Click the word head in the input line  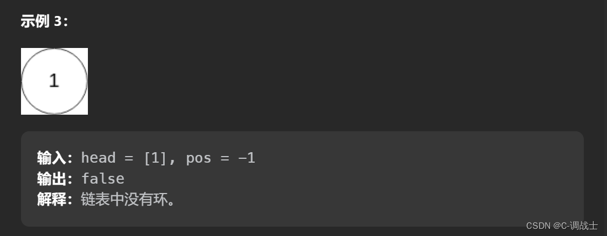(x=98, y=158)
